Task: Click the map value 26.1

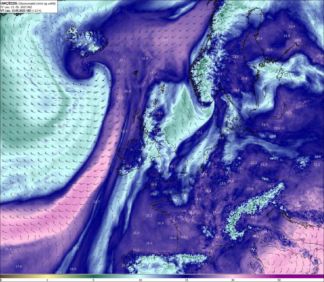Action: [x=219, y=237]
